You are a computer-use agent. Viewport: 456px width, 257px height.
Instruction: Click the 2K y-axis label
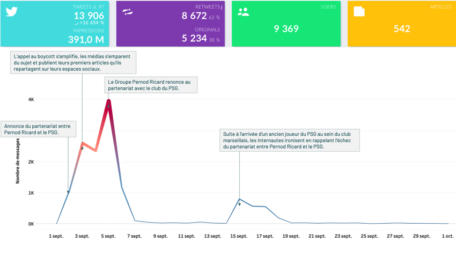click(31, 162)
